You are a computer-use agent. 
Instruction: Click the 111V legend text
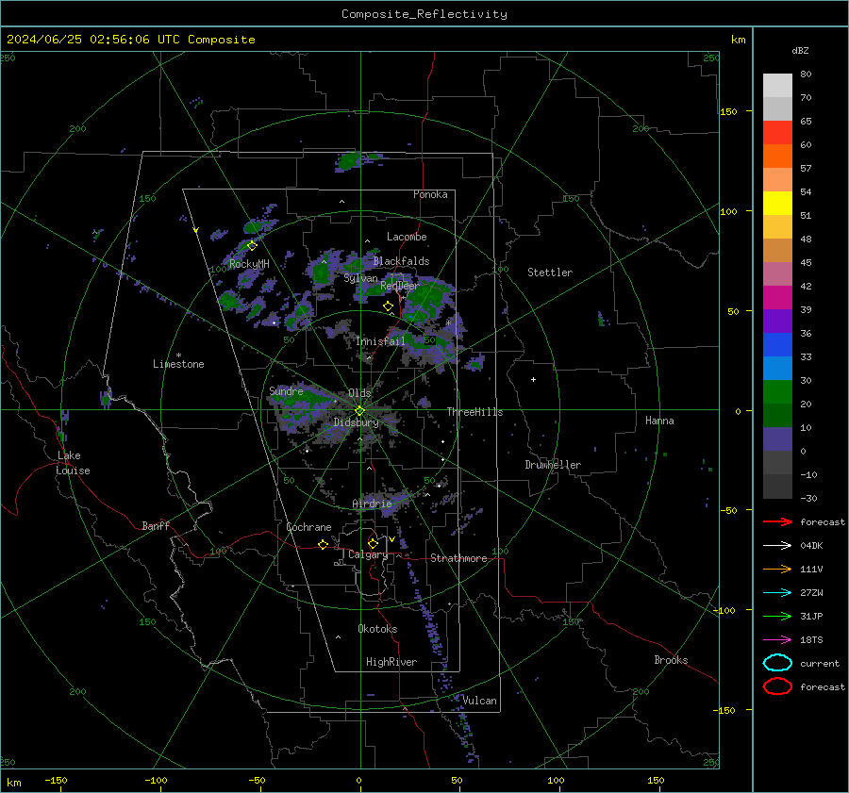pos(811,569)
